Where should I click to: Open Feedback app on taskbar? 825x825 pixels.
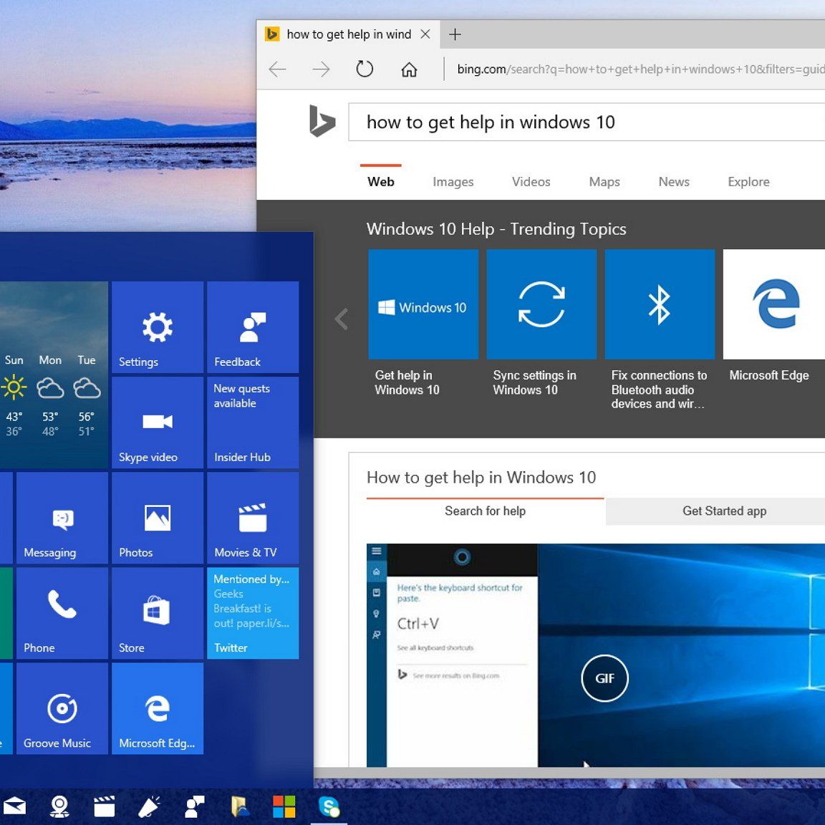coord(194,806)
